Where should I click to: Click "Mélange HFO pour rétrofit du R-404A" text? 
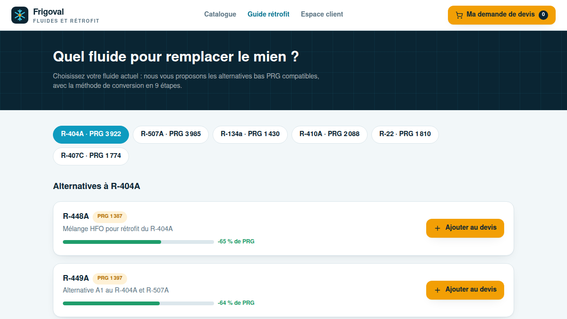click(x=118, y=229)
